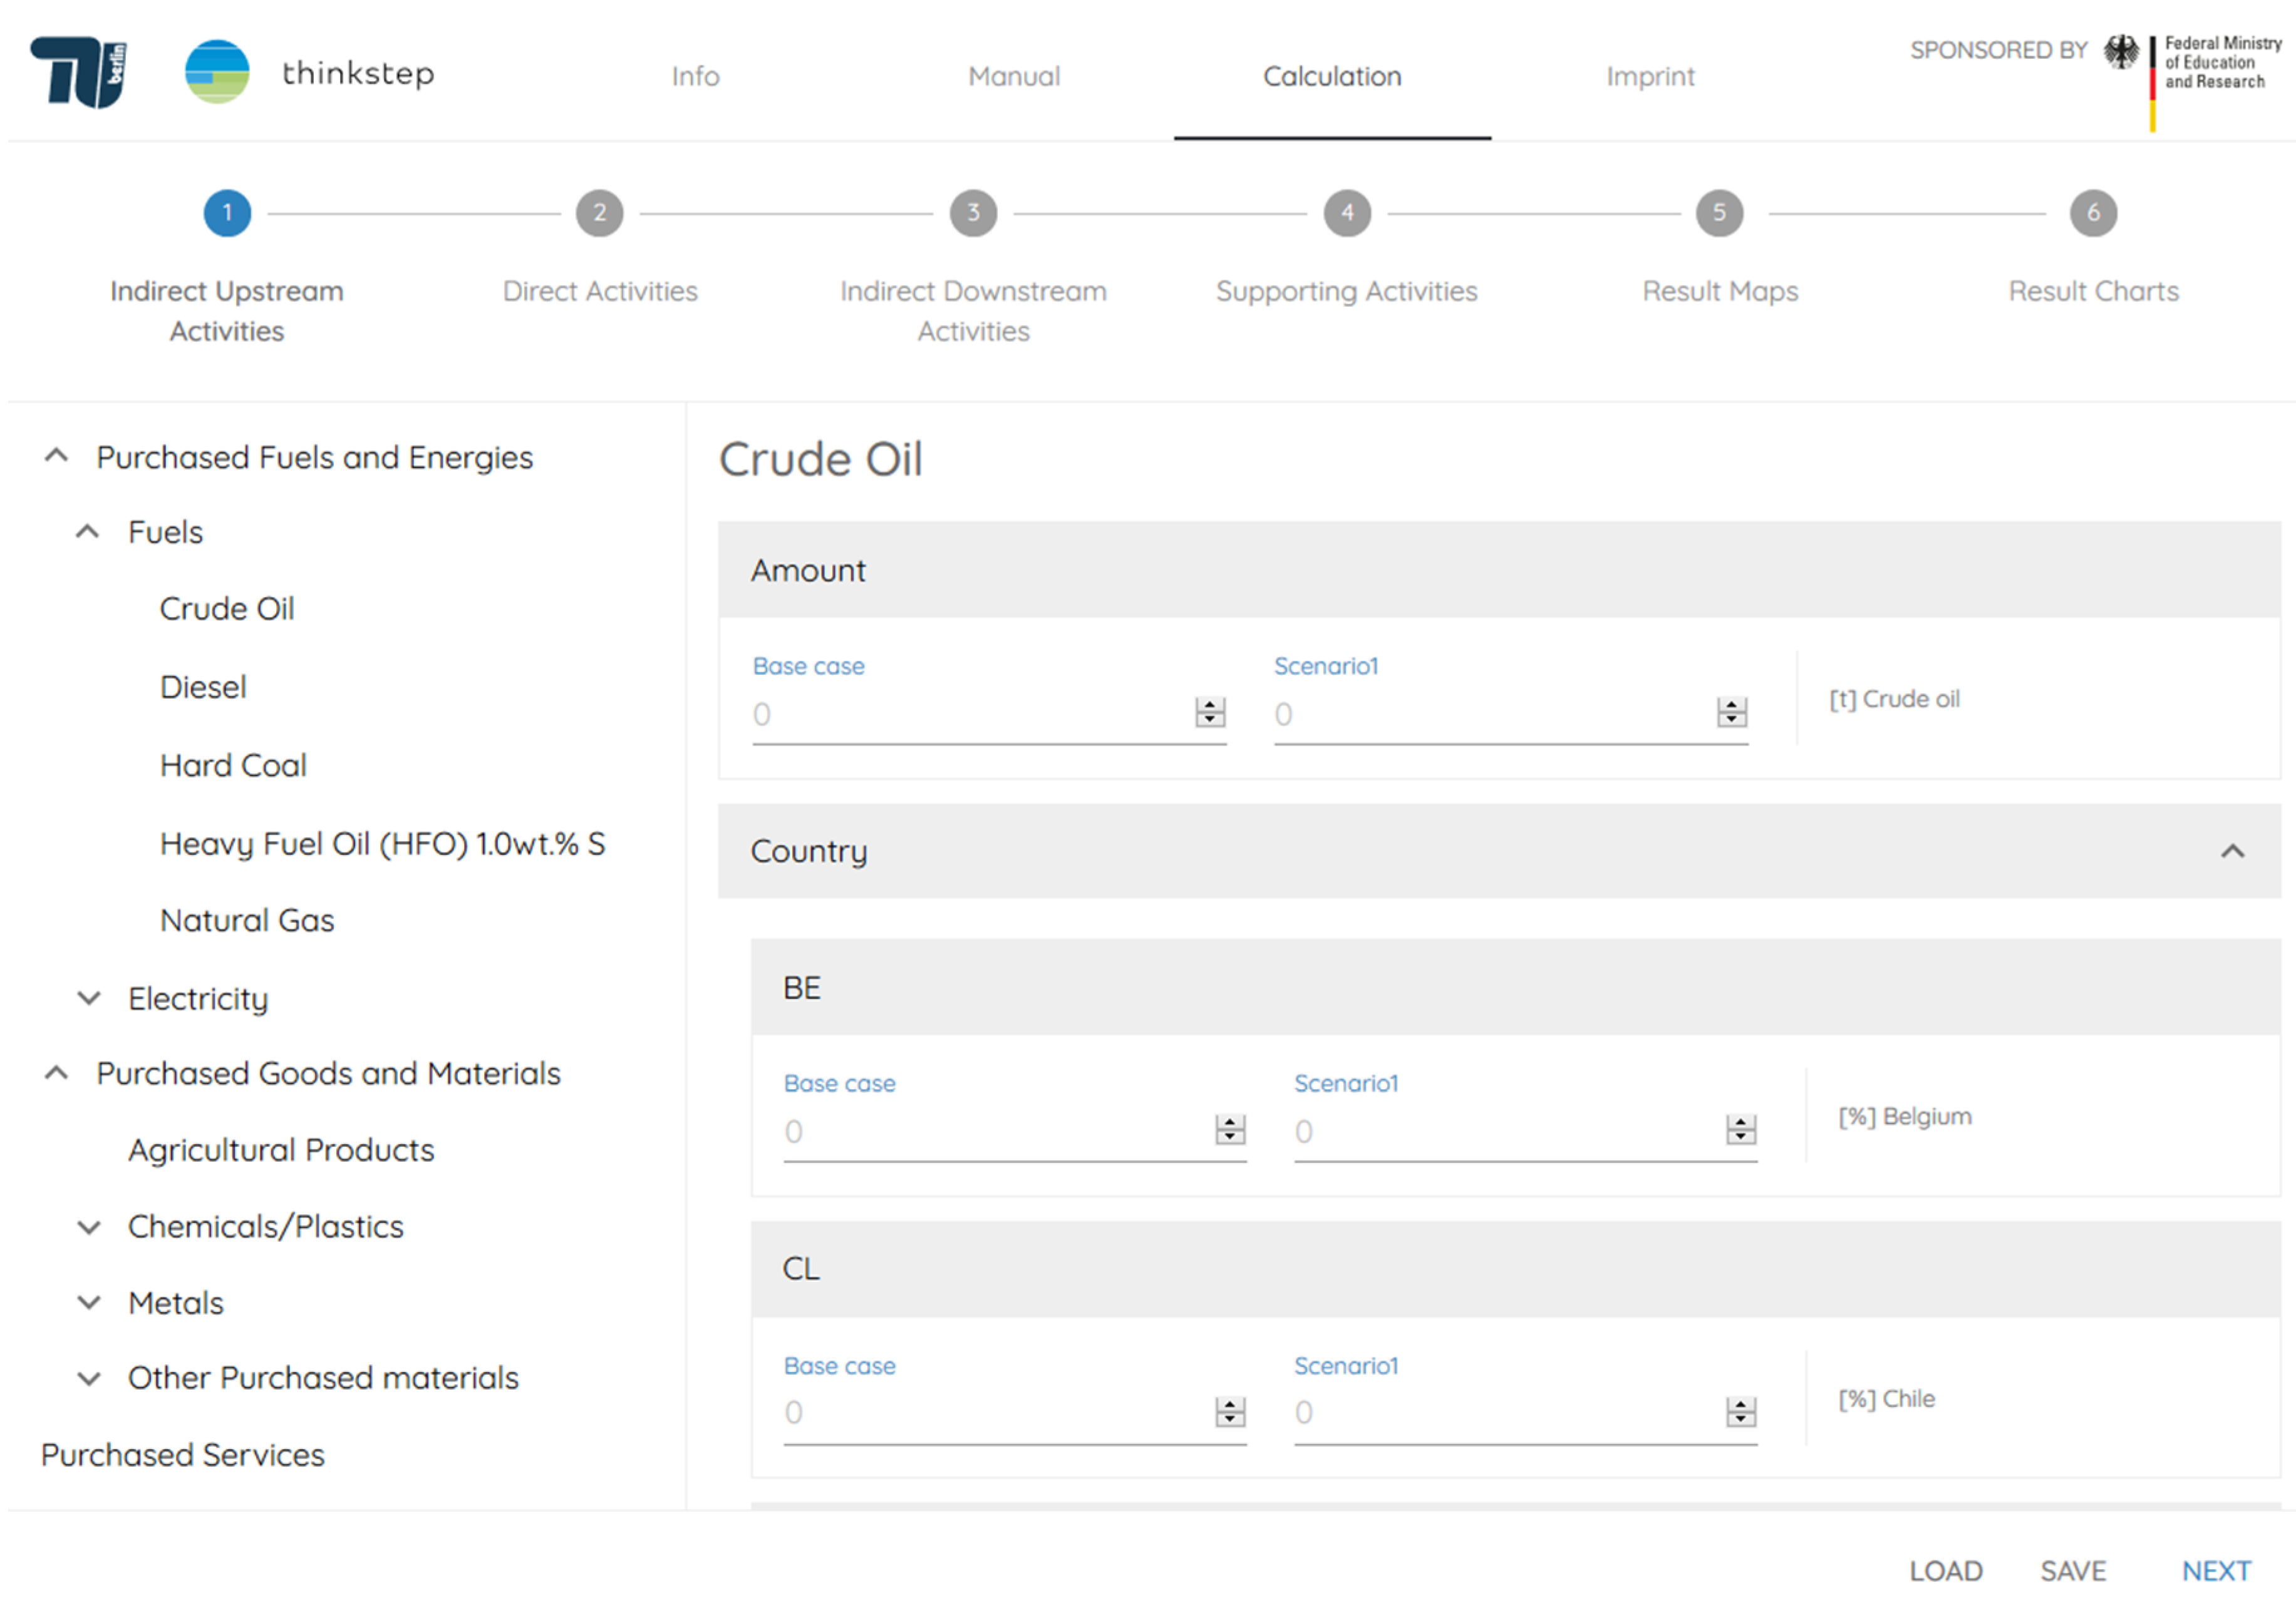The height and width of the screenshot is (1623, 2296).
Task: Click Belgium Scenario1 spinner arrows
Action: pos(1740,1130)
